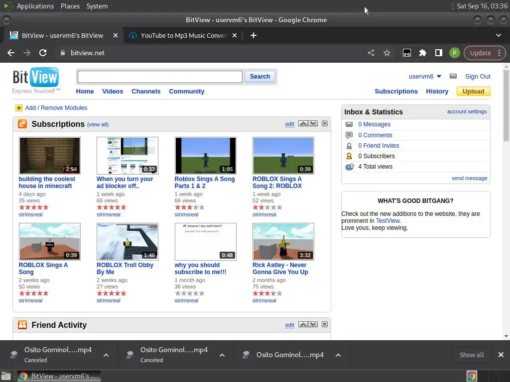Click the site lock icon in address bar

pyautogui.click(x=62, y=53)
